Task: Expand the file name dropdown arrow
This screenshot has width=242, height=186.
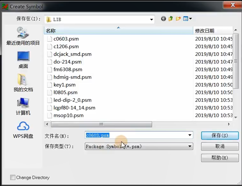Action: (x=190, y=135)
